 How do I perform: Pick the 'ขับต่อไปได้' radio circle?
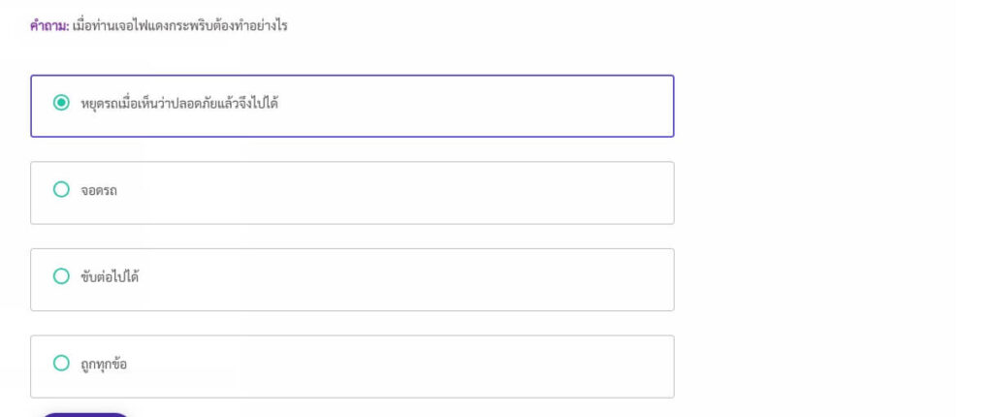tap(61, 276)
